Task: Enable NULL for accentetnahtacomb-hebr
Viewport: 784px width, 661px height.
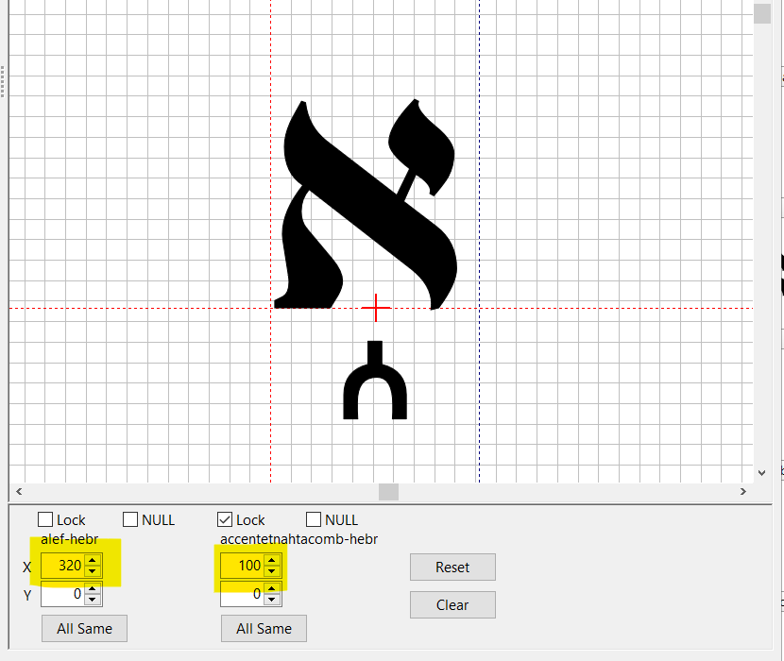Action: [314, 519]
